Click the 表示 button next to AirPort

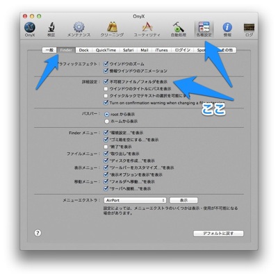(x=183, y=200)
